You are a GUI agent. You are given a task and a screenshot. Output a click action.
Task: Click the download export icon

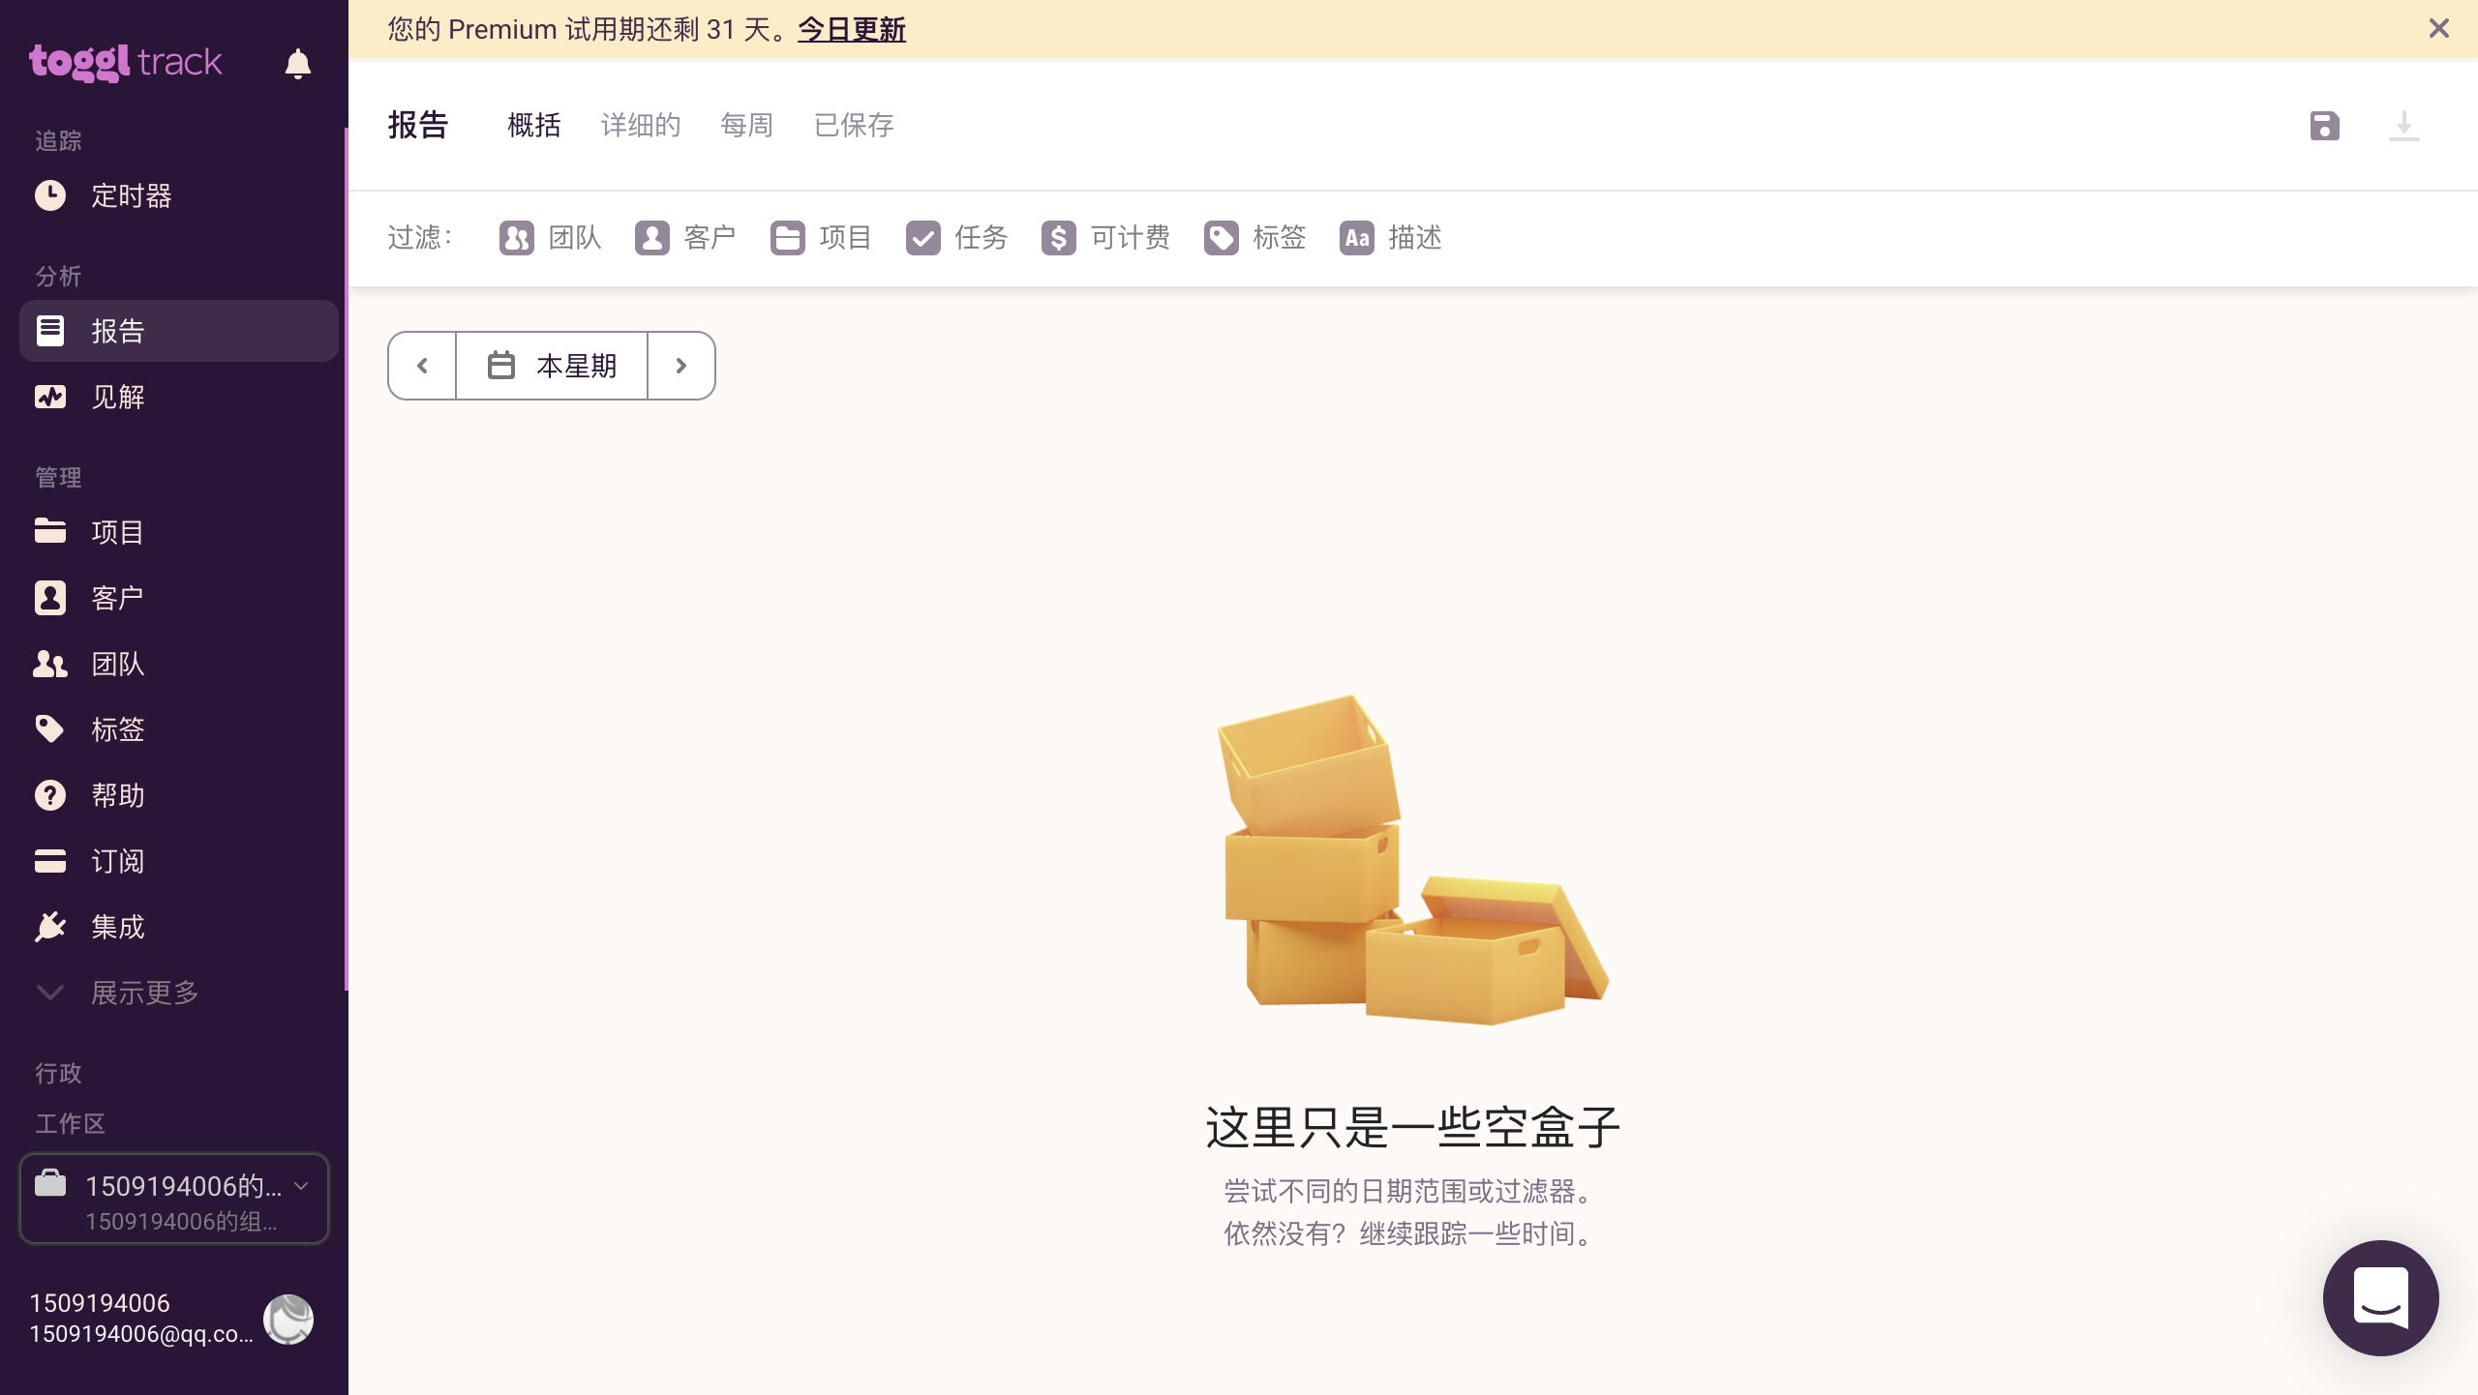(x=2403, y=126)
